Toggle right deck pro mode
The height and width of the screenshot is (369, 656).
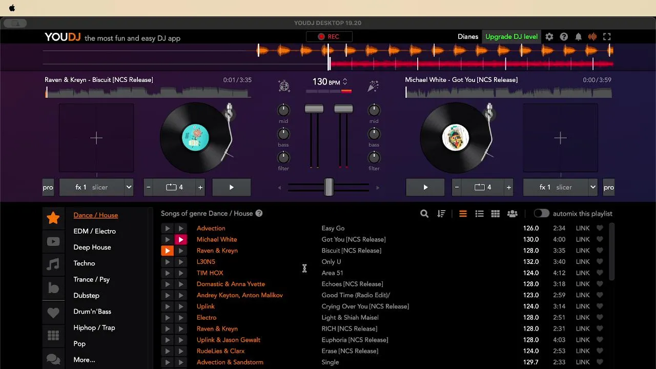pos(608,188)
